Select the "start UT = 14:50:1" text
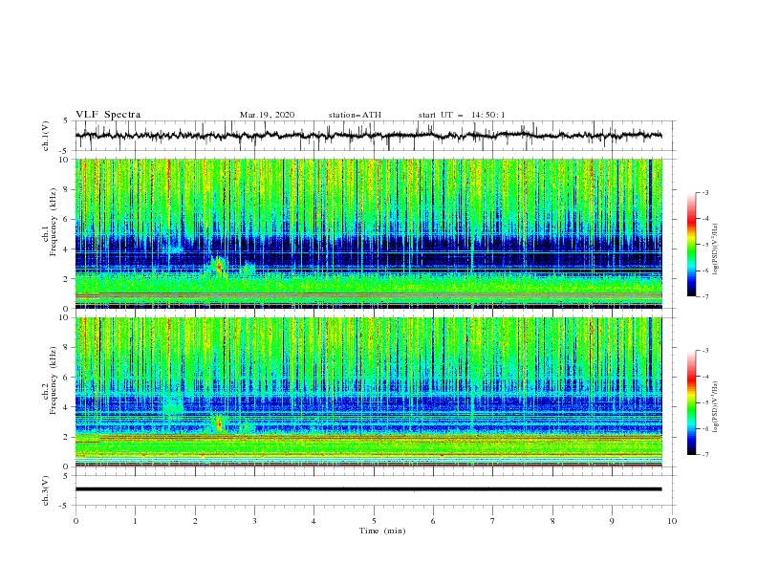The height and width of the screenshot is (585, 757). pyautogui.click(x=462, y=115)
